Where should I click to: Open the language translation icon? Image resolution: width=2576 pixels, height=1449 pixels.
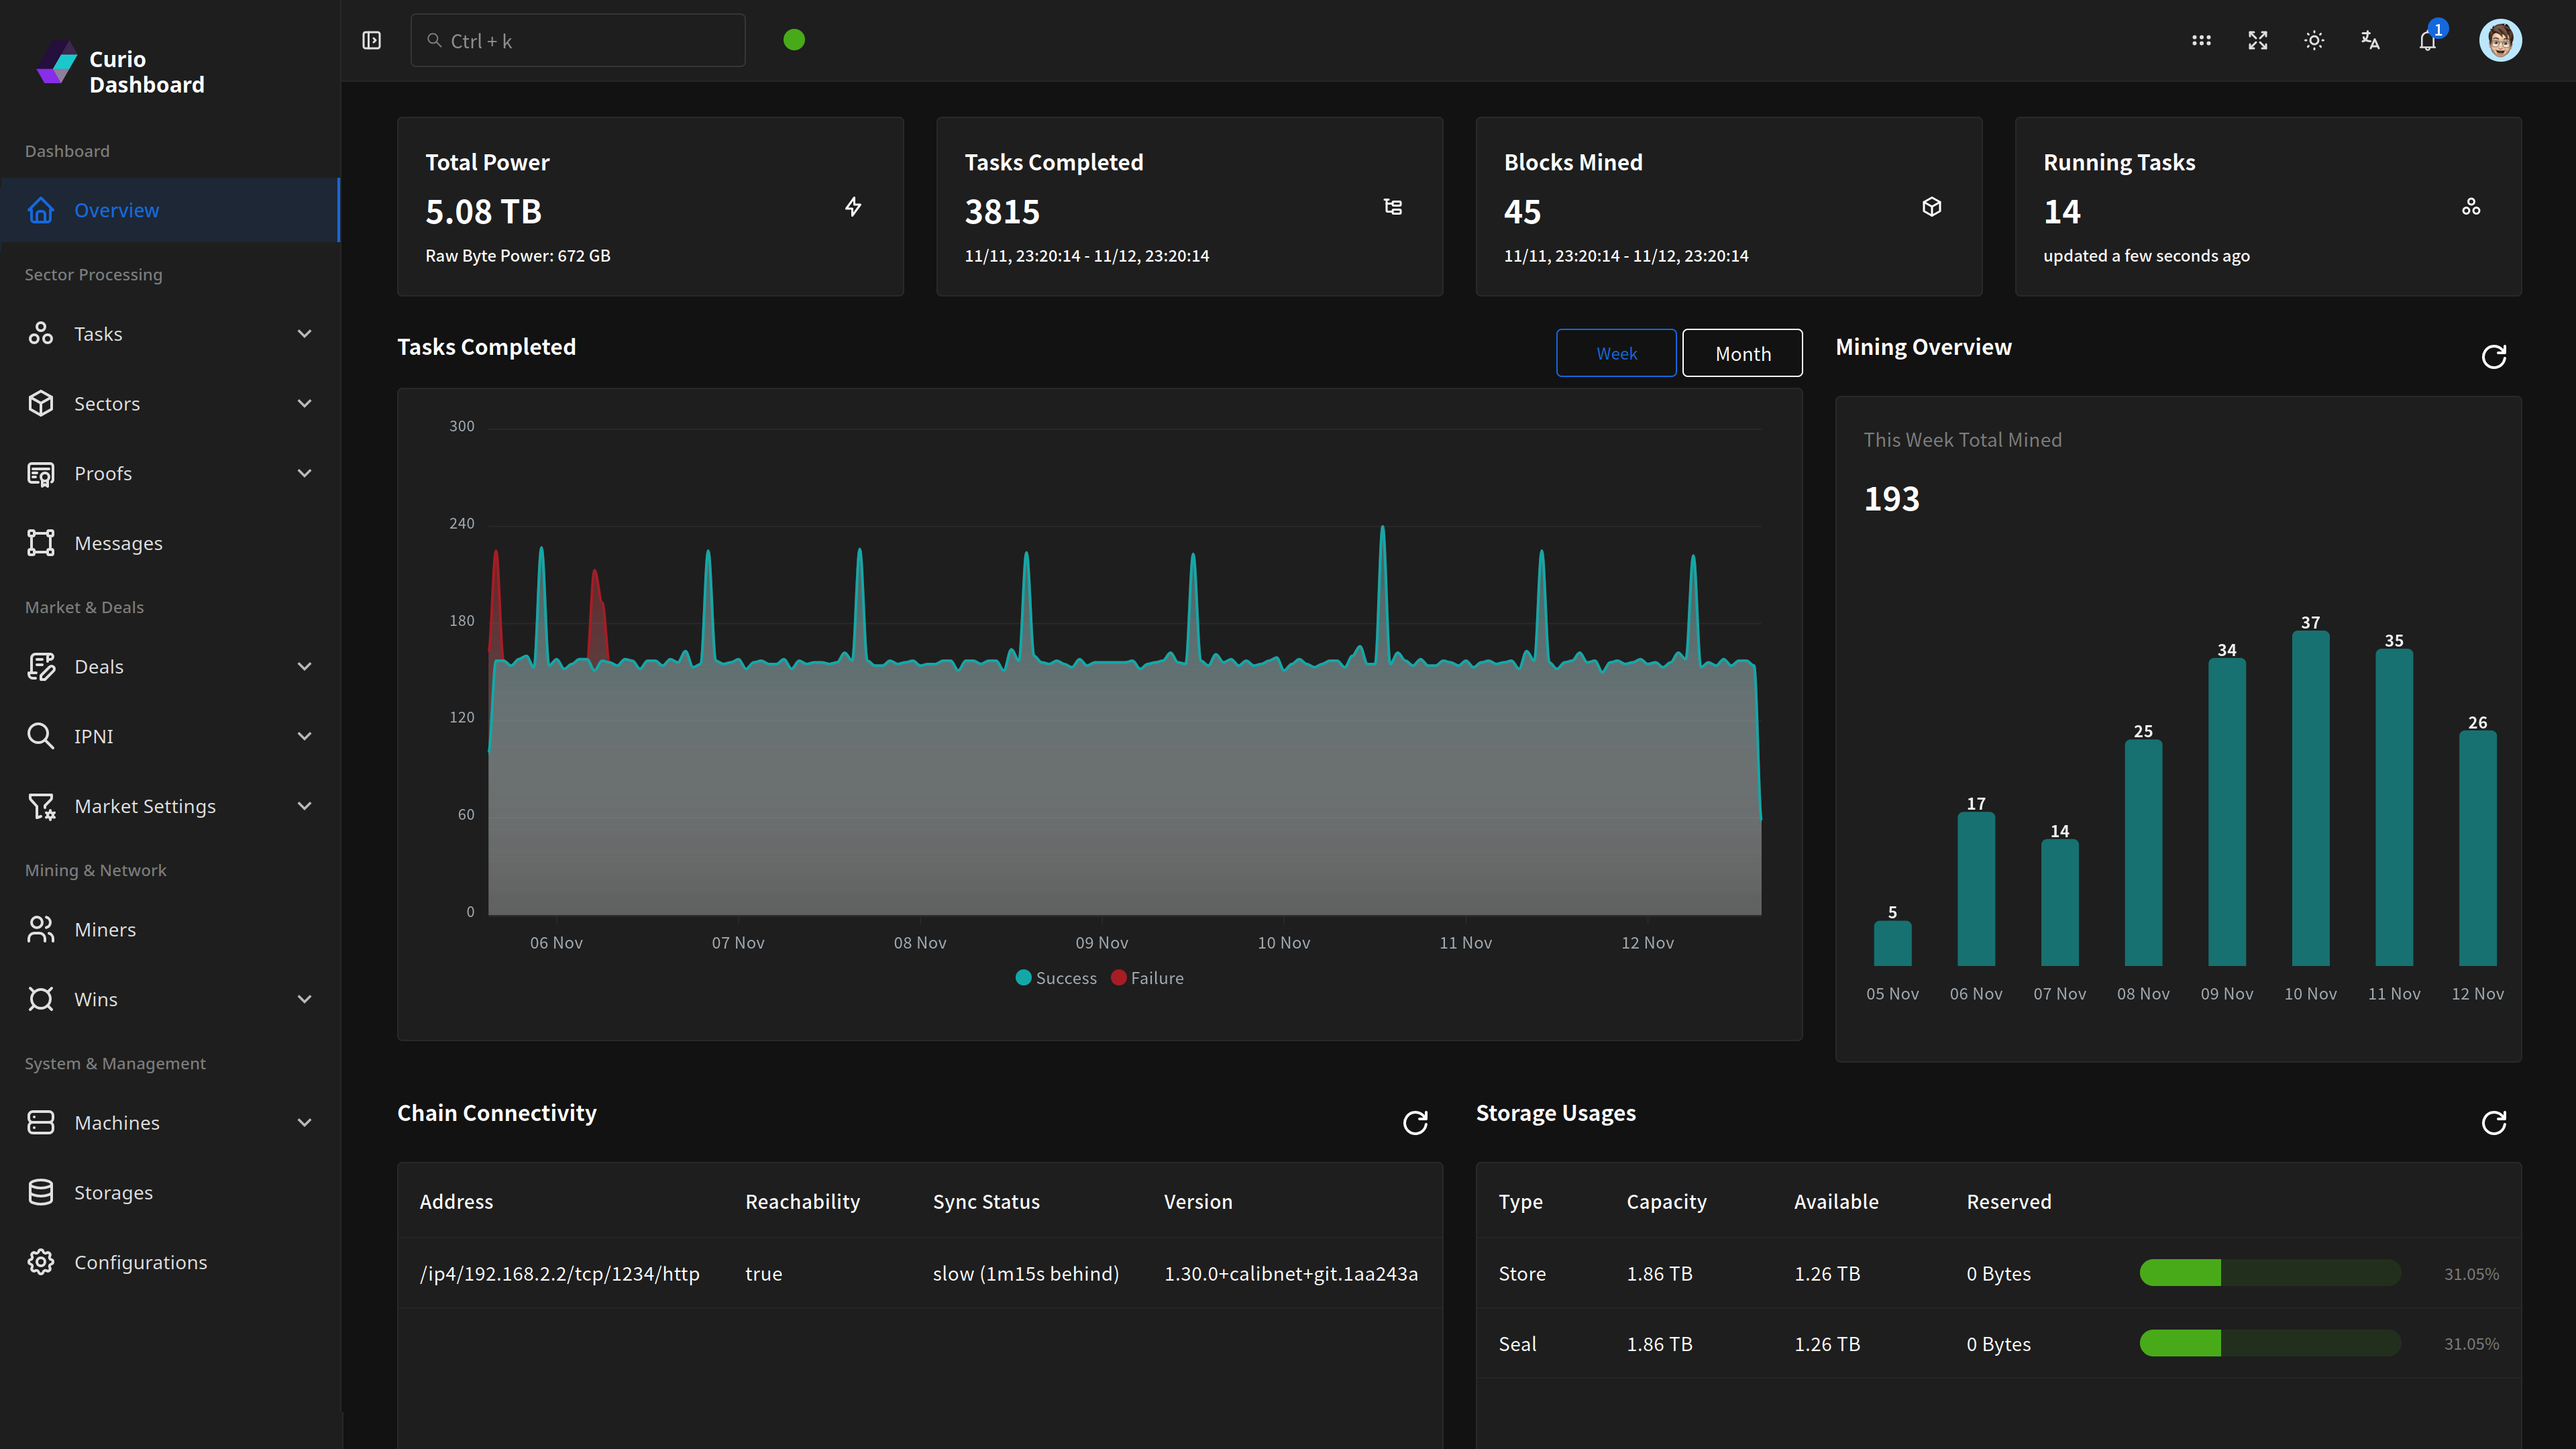2370,41
